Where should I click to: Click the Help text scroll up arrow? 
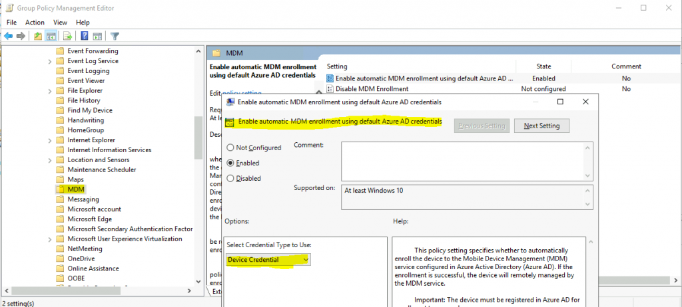pos(591,241)
